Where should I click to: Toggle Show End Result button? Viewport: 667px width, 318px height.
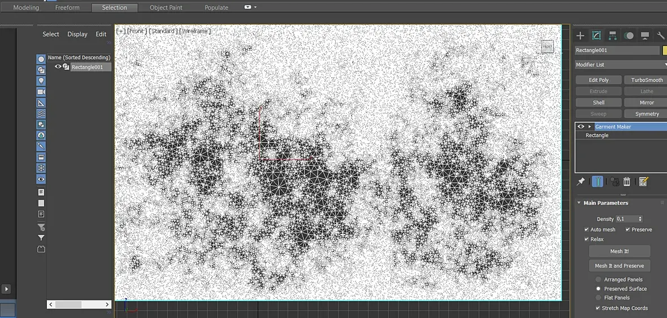597,182
